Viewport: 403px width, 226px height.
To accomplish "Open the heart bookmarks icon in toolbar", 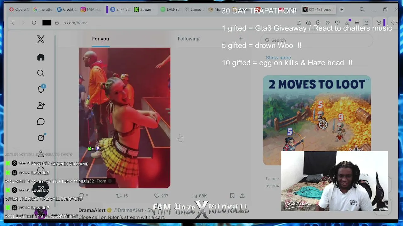I will point(338,23).
